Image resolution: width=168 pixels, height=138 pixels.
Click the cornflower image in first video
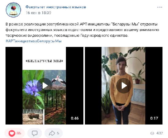point(33,90)
